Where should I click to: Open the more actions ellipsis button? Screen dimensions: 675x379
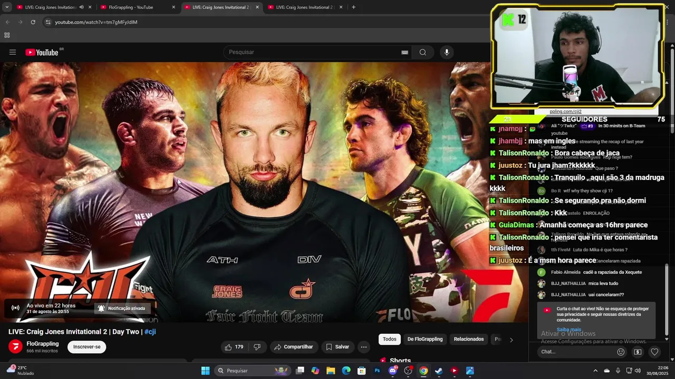pos(363,347)
